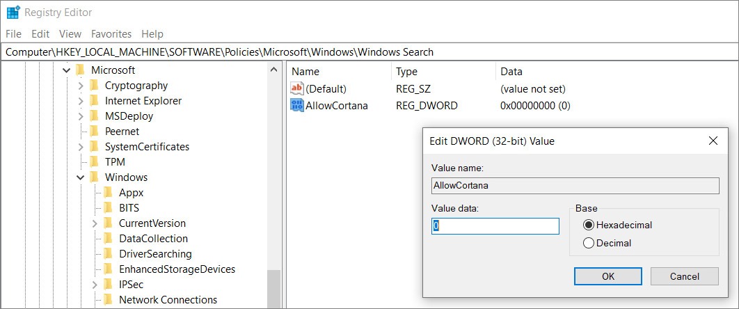Click the 0x00000000 (0) data cell
Screen dimensions: 739x309
(535, 106)
